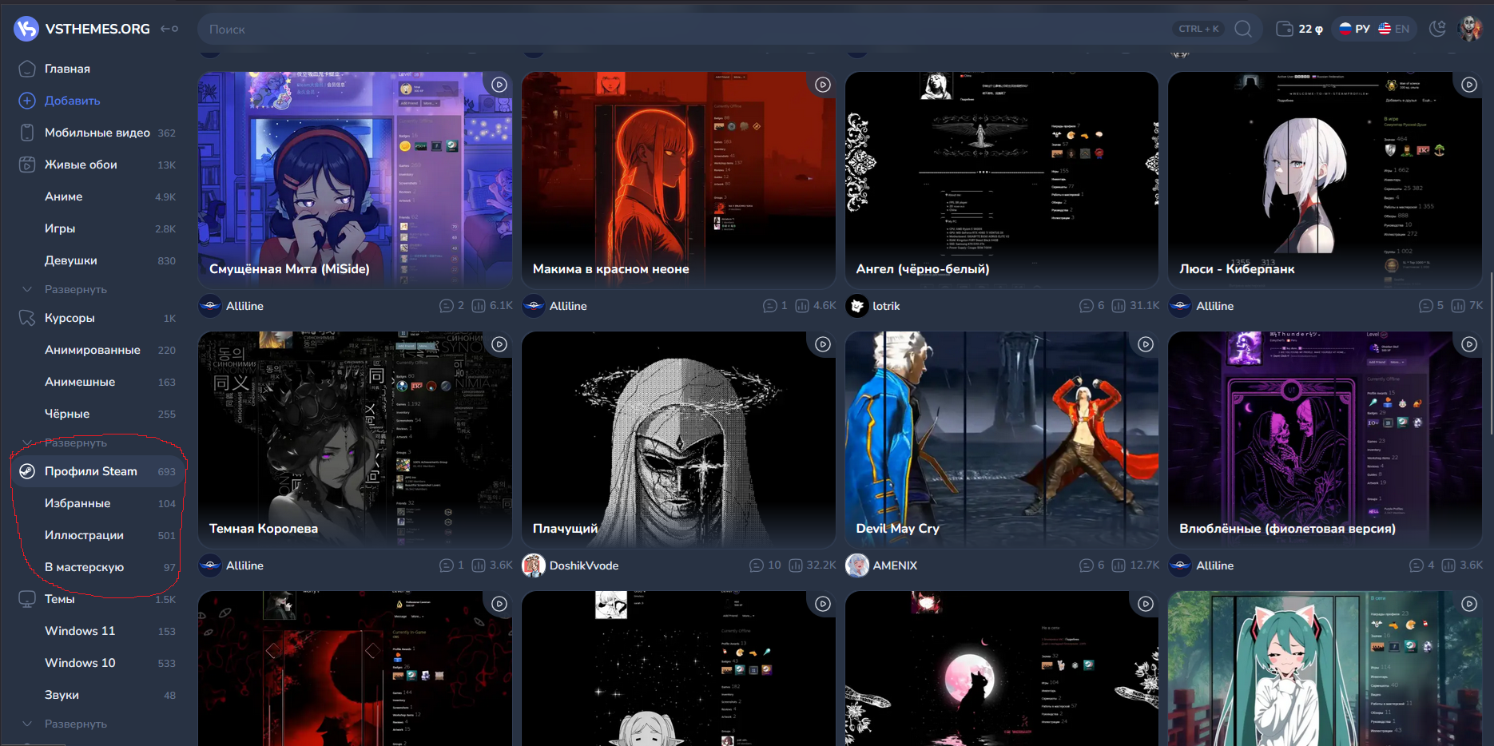Switch language to EN
Viewport: 1494px width, 746px height.
point(1394,29)
